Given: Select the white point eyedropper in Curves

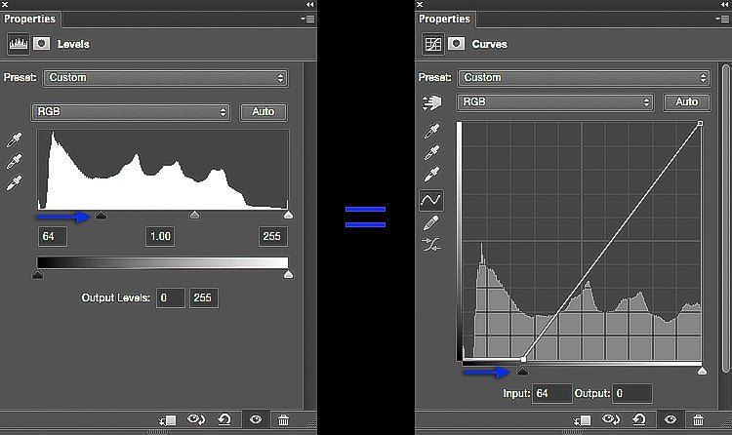Looking at the screenshot, I should [x=431, y=174].
